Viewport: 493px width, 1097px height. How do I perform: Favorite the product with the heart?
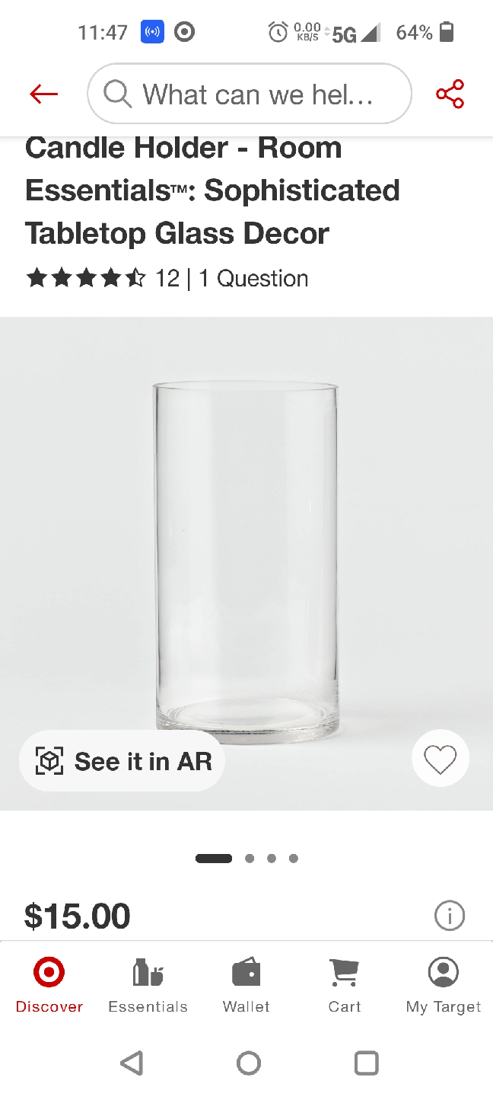pos(441,759)
